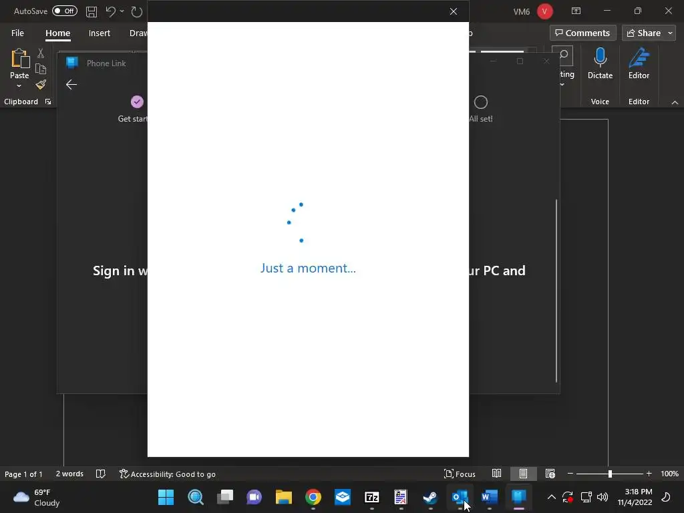Click the 100% zoom level
The image size is (684, 513).
pyautogui.click(x=669, y=474)
